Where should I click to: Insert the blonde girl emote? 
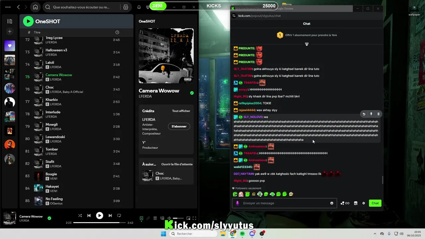pyautogui.click(x=241, y=194)
